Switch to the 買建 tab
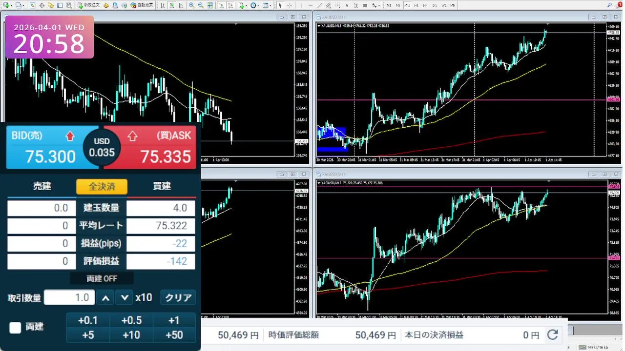Screen dimensions: 625x351 pos(162,186)
